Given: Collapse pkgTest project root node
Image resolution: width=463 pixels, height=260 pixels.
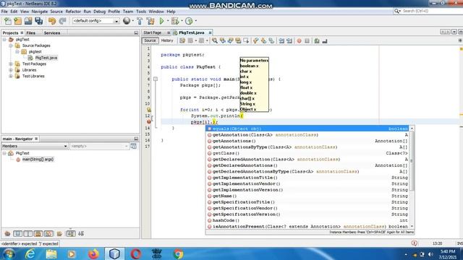Looking at the screenshot, I should pos(4,40).
